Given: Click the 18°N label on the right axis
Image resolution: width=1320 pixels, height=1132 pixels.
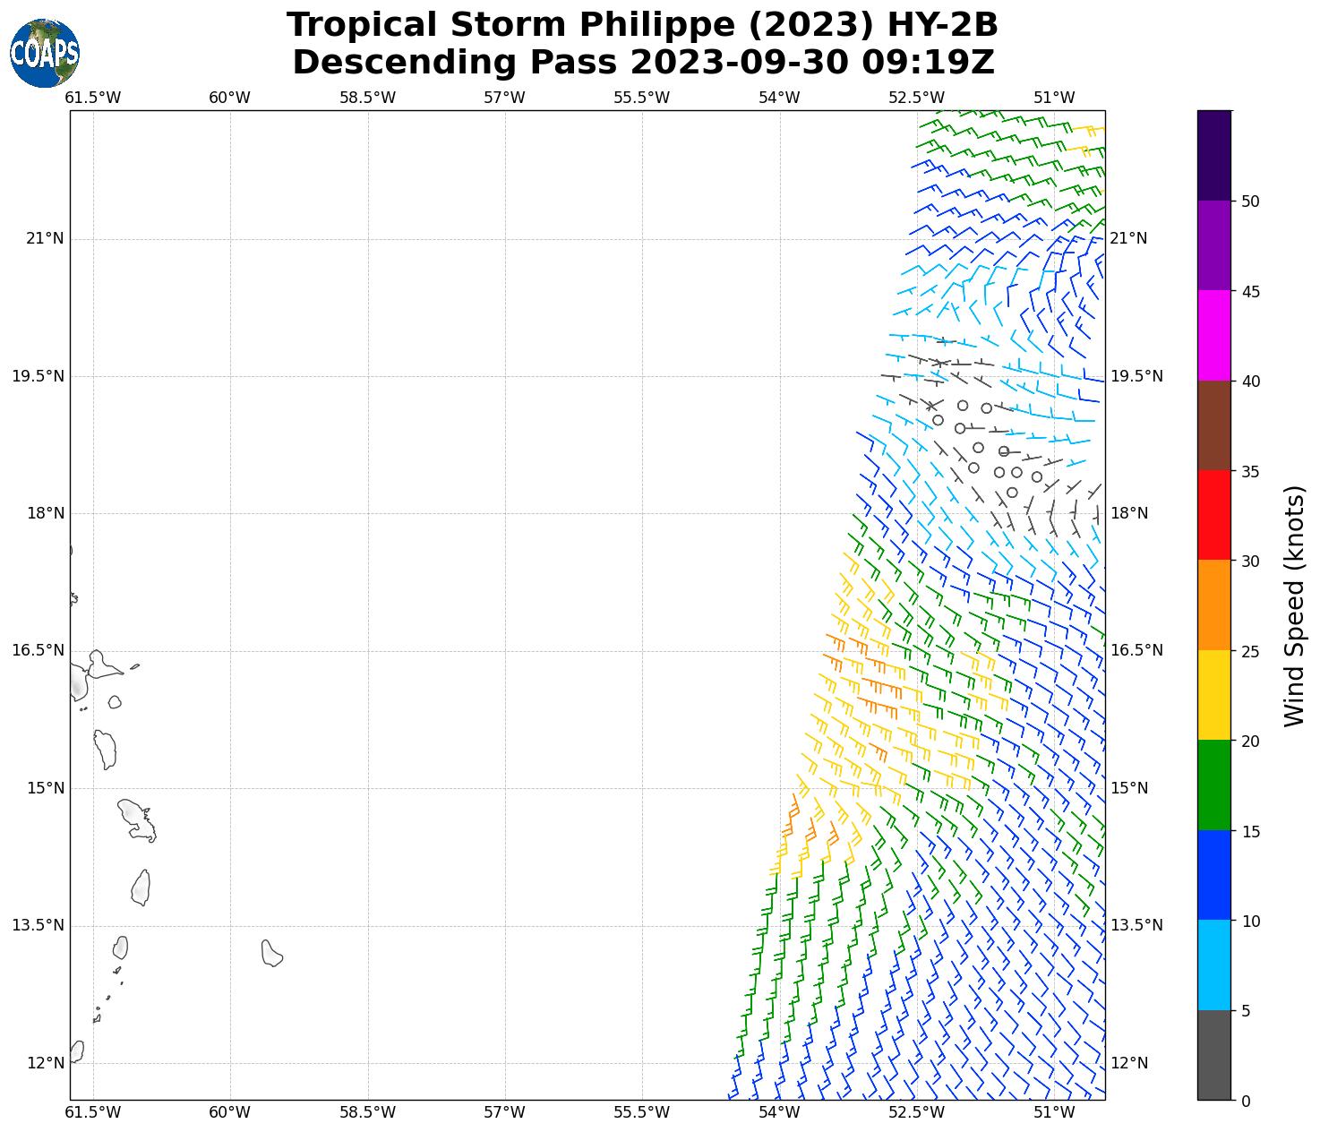Looking at the screenshot, I should [1128, 513].
